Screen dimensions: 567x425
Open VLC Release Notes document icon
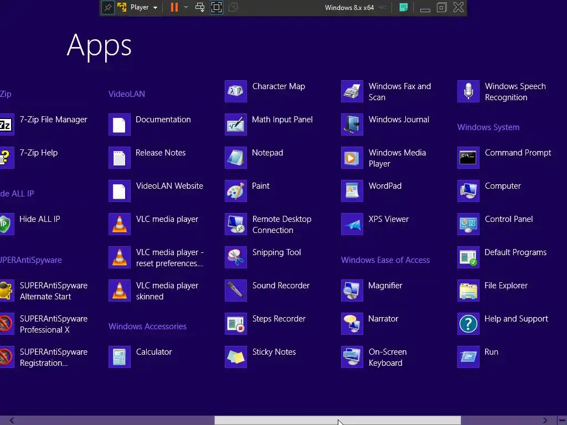(x=120, y=158)
